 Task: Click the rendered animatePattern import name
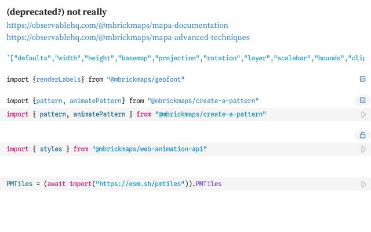point(96,101)
